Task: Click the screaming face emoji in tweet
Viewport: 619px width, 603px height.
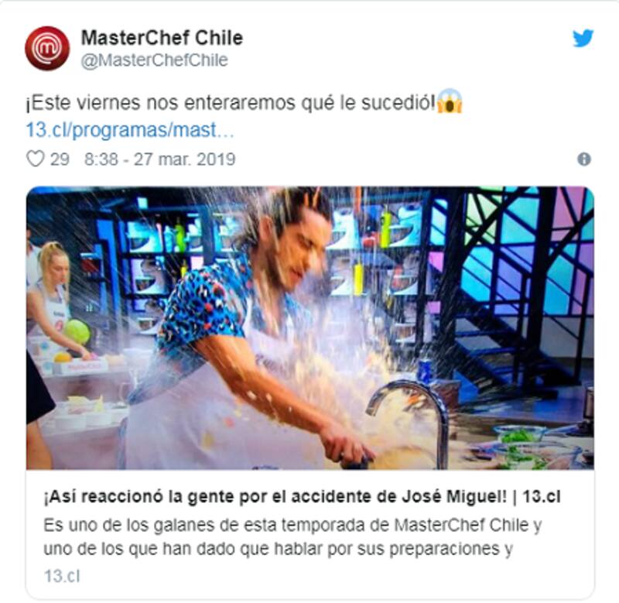Action: click(x=450, y=101)
